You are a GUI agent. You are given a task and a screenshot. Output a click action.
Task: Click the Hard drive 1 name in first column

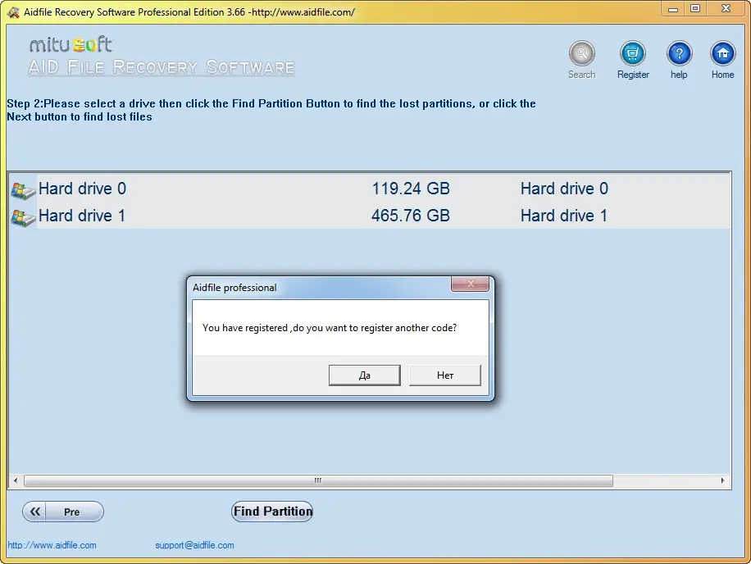pyautogui.click(x=82, y=216)
